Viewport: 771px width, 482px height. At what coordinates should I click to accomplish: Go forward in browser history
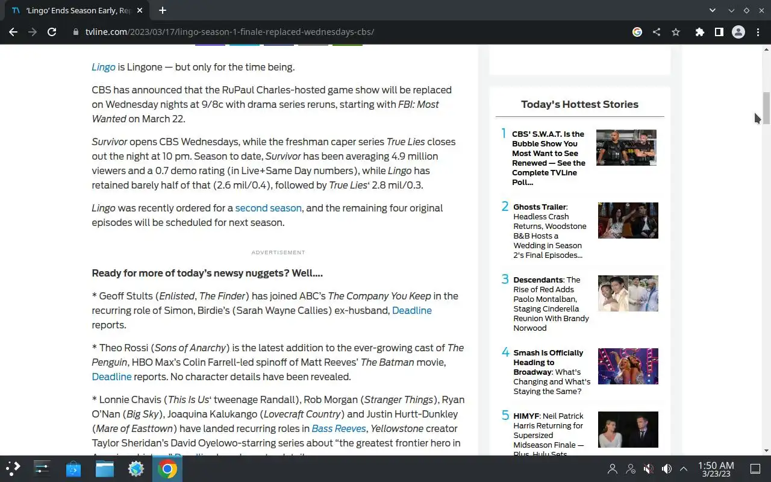click(33, 32)
